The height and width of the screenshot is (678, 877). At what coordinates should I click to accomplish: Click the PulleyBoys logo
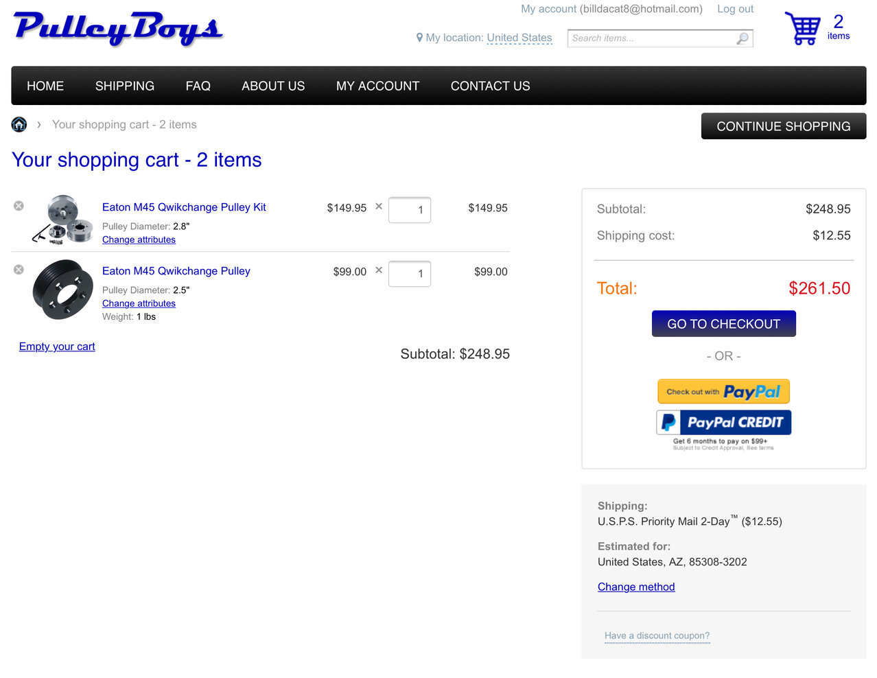click(x=118, y=29)
